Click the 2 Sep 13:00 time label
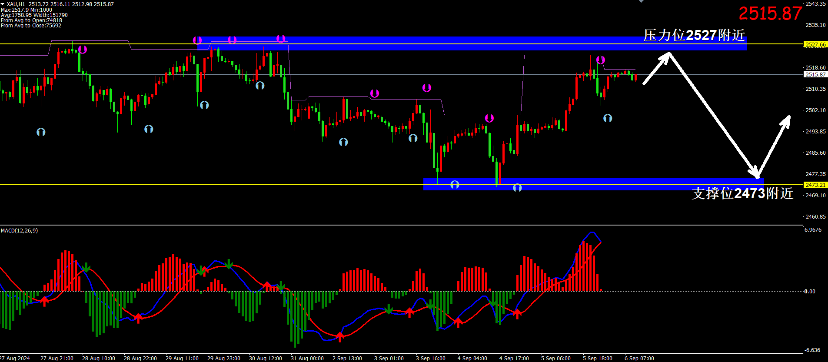Image resolution: width=828 pixels, height=362 pixels. click(347, 358)
